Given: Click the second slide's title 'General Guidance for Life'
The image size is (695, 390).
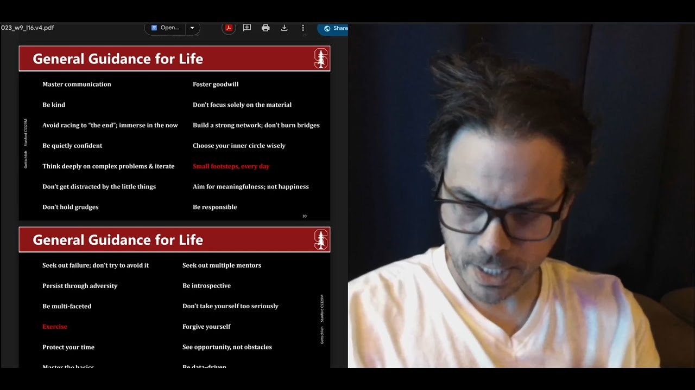Looking at the screenshot, I should point(118,239).
